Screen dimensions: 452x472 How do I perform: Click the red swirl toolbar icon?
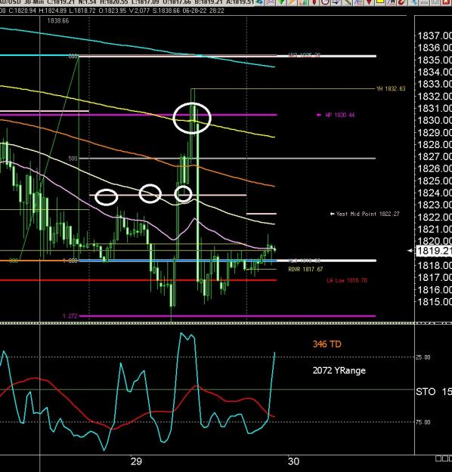pos(402,2)
